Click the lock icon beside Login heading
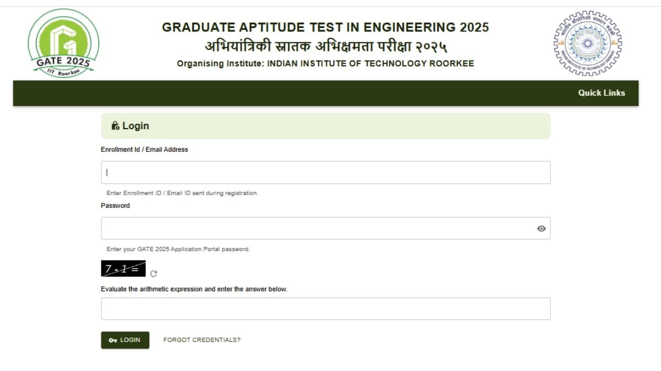The height and width of the screenshot is (371, 661). tap(115, 126)
